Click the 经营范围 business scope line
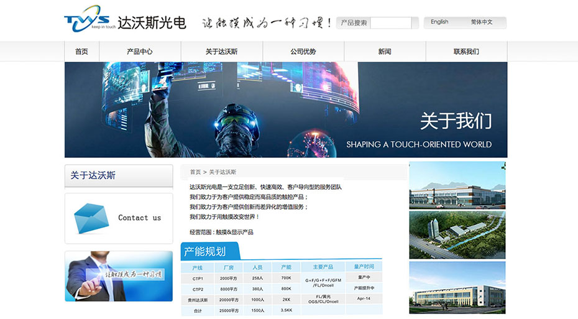Image resolution: width=578 pixels, height=319 pixels. (221, 232)
